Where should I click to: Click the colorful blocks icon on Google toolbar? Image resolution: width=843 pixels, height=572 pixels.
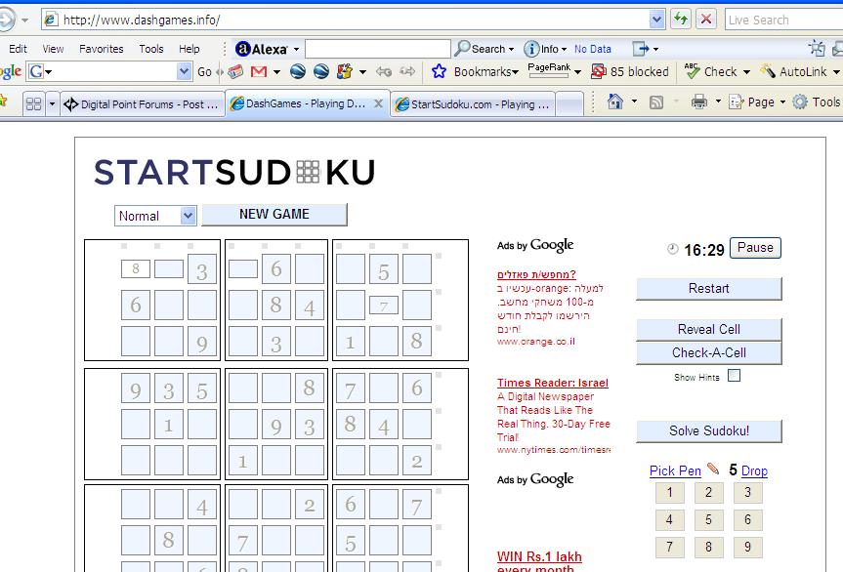click(344, 71)
